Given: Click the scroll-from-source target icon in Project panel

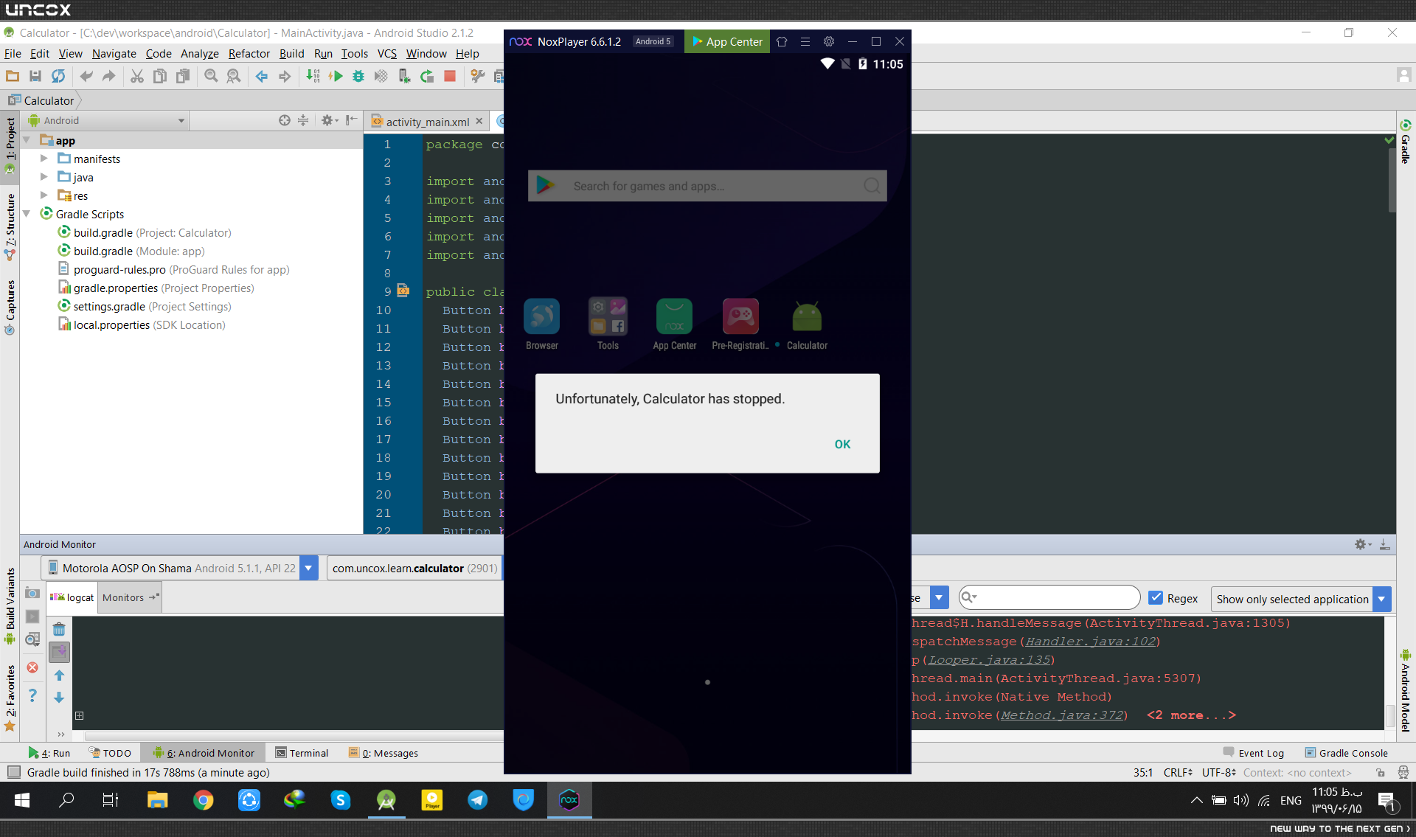Looking at the screenshot, I should click(x=284, y=120).
